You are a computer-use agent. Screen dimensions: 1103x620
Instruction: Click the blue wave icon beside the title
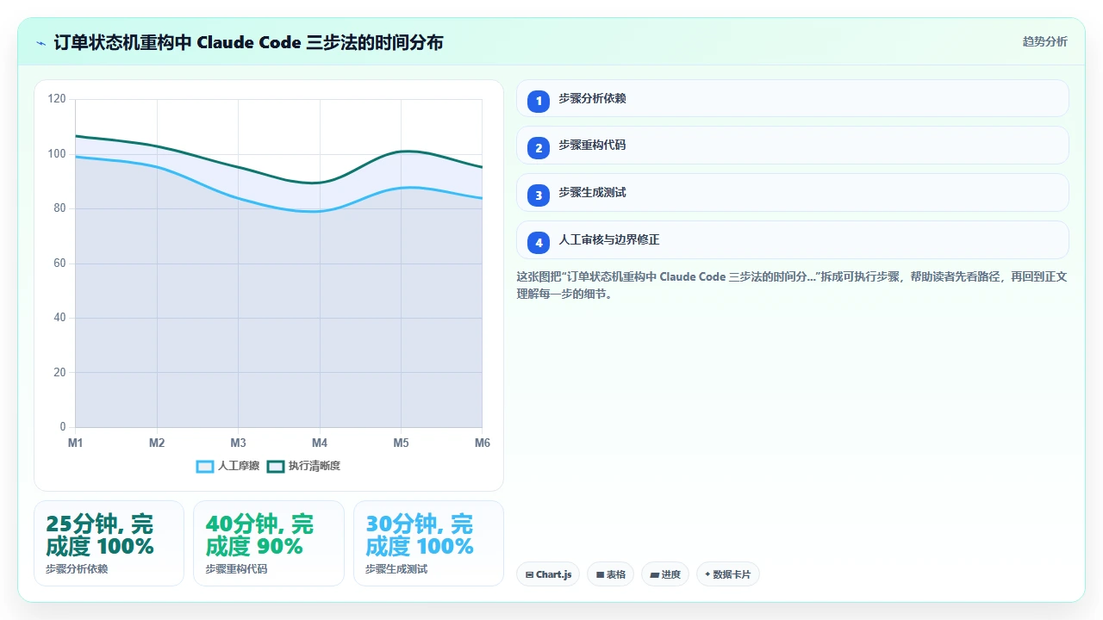(x=41, y=42)
